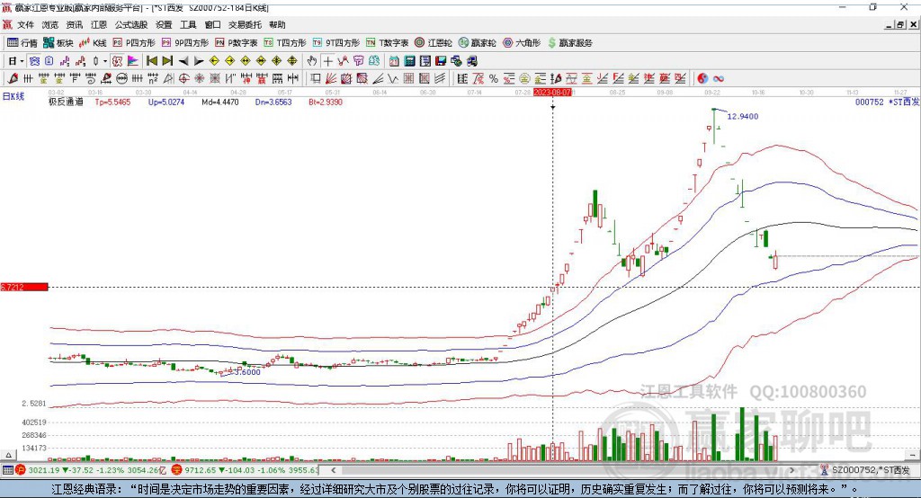Screen dimensions: 921x498
Task: Open the 赢家轮 wheel tool
Action: click(478, 43)
